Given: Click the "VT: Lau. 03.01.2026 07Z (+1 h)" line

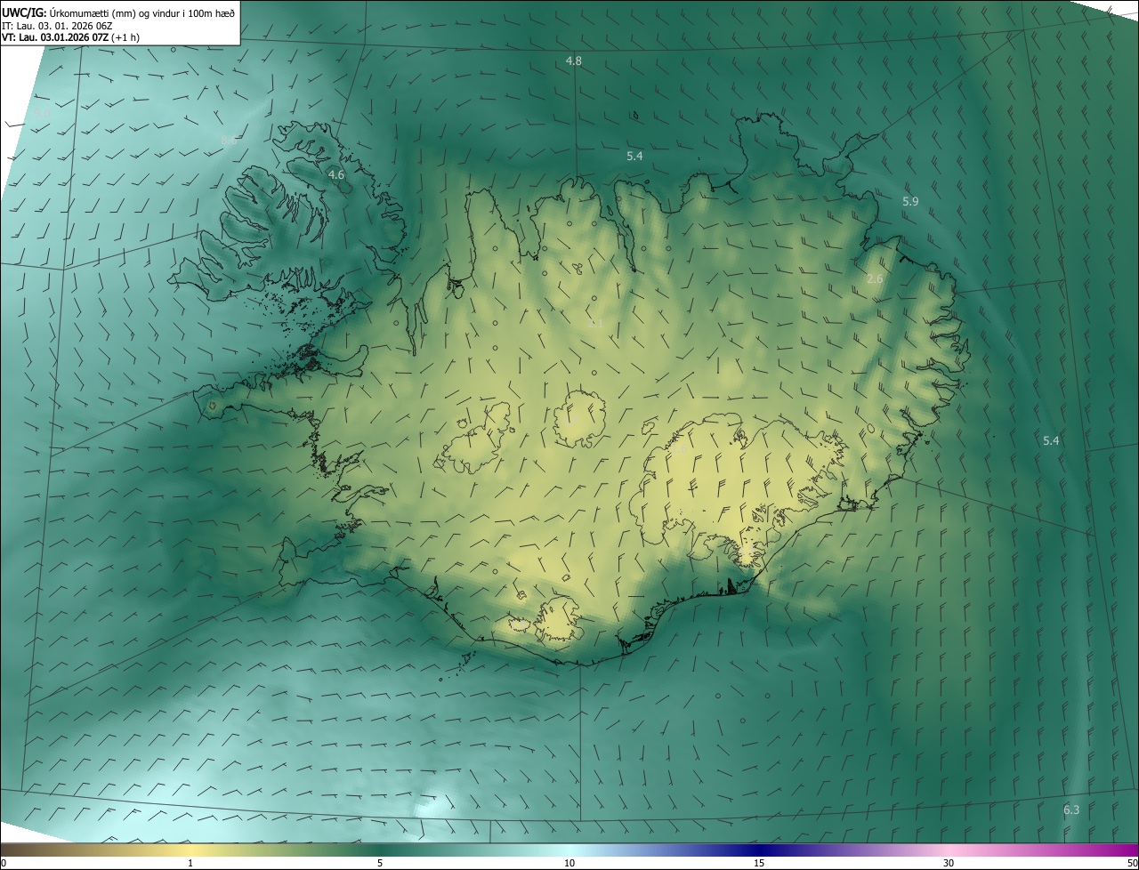Looking at the screenshot, I should pyautogui.click(x=71, y=37).
